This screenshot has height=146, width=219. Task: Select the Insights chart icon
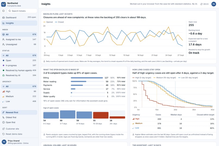[x=4, y=23]
